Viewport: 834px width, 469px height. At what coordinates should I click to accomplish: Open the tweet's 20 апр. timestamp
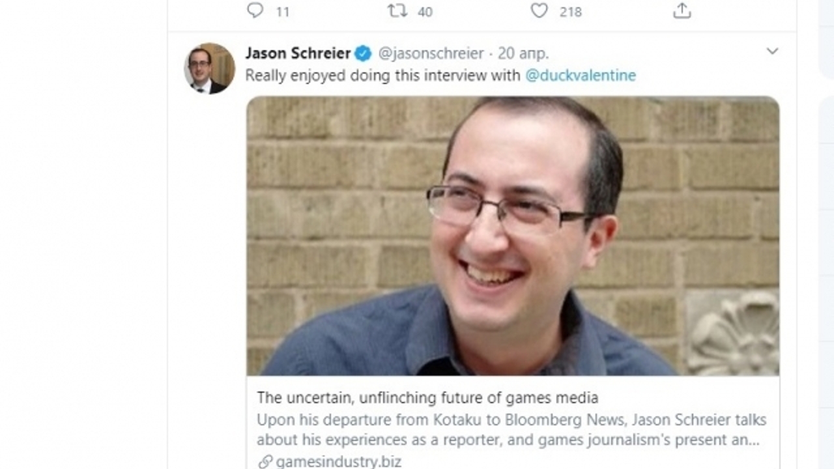coord(523,53)
